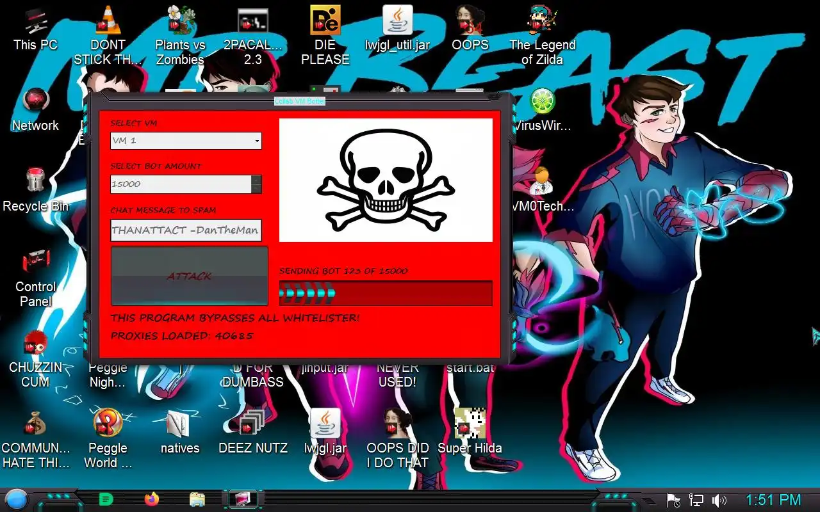
Task: Select the natives folder icon
Action: 180,431
